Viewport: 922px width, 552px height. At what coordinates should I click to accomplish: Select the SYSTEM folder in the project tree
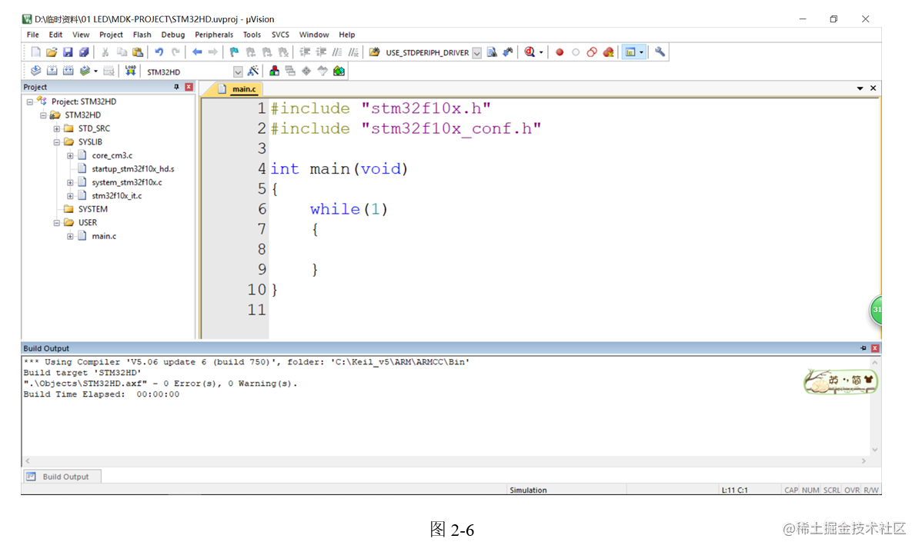point(93,209)
